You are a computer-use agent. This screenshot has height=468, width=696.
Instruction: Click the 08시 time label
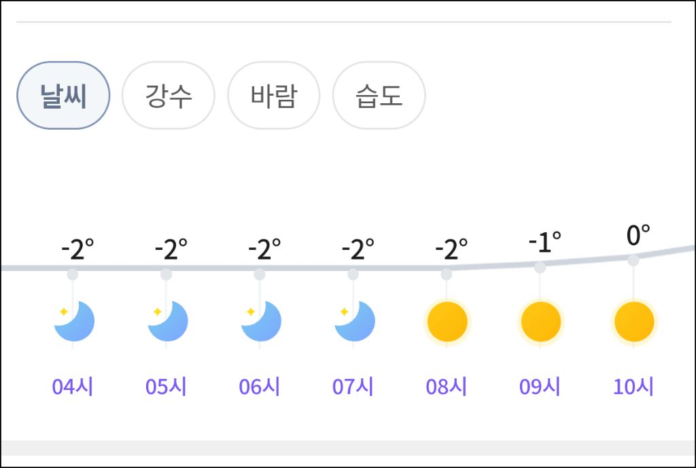(x=446, y=386)
